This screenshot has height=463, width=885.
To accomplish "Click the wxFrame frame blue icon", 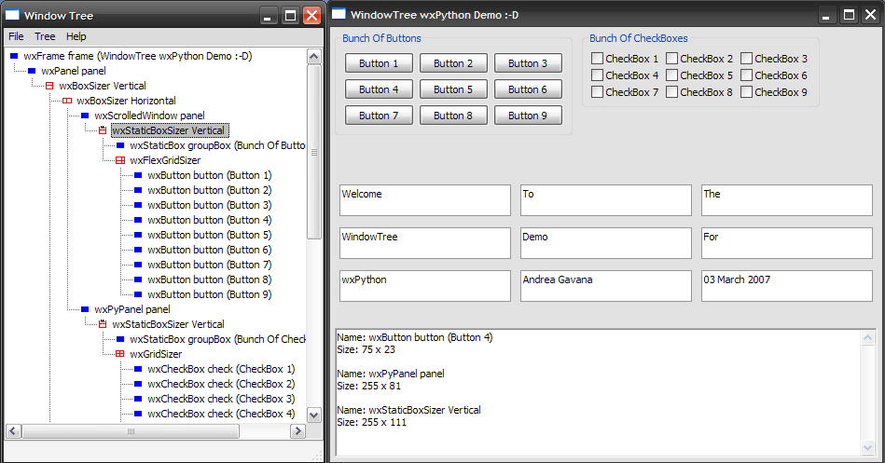I will (x=14, y=56).
